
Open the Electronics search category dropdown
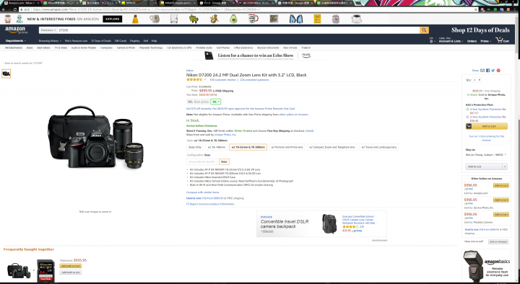48,30
